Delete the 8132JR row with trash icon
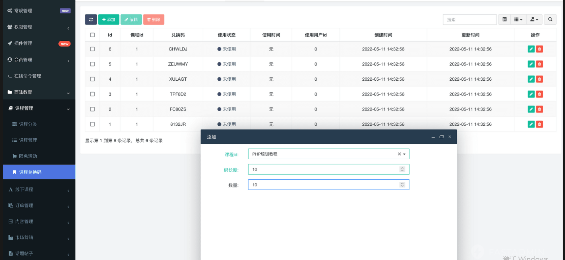This screenshot has height=260, width=565. [539, 124]
